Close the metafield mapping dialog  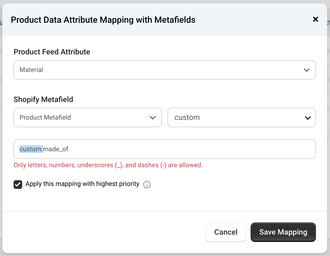pos(315,19)
